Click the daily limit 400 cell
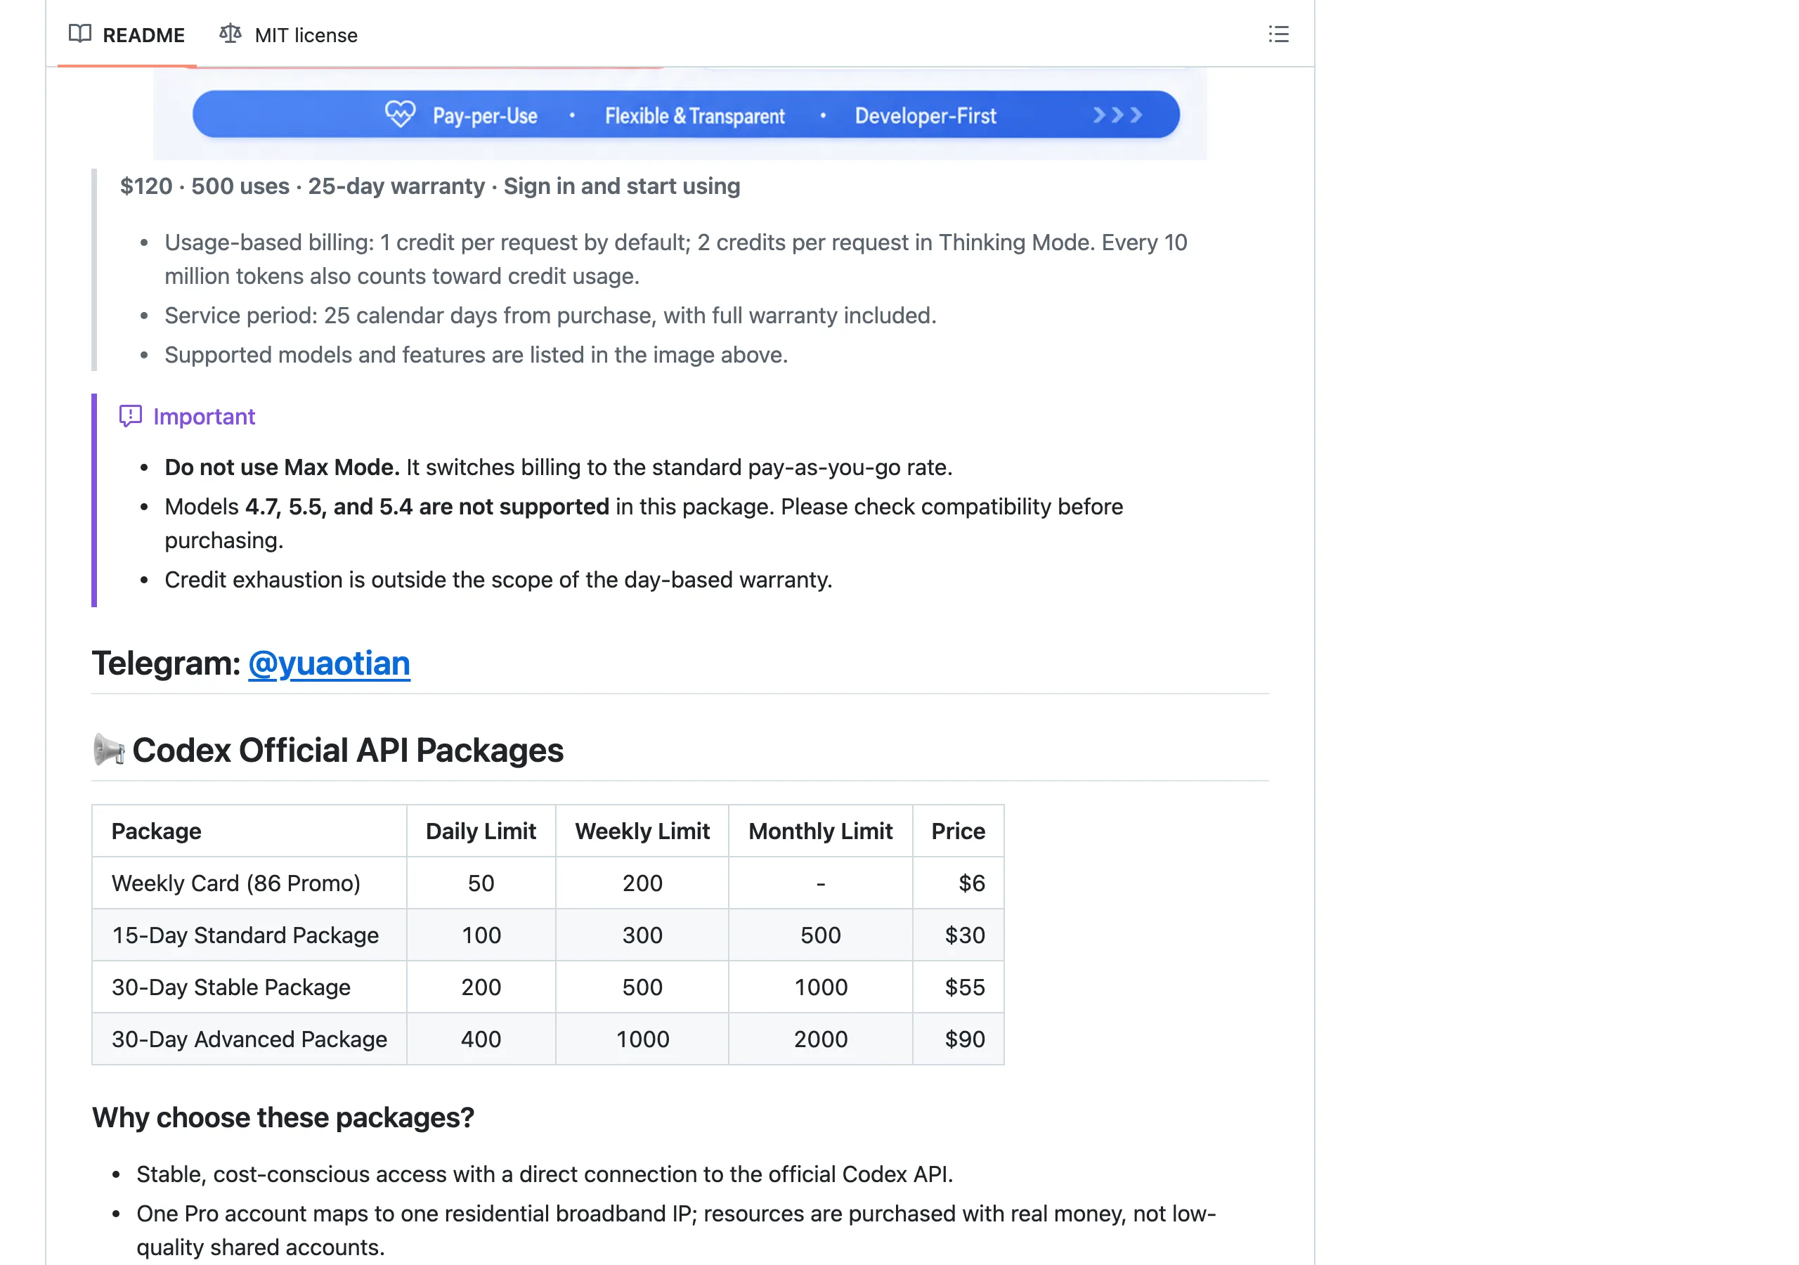 coord(481,1039)
